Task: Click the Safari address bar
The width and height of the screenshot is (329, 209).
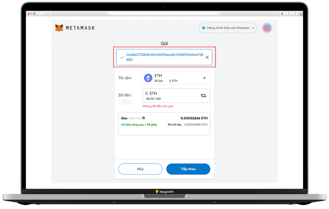Action: (x=164, y=13)
